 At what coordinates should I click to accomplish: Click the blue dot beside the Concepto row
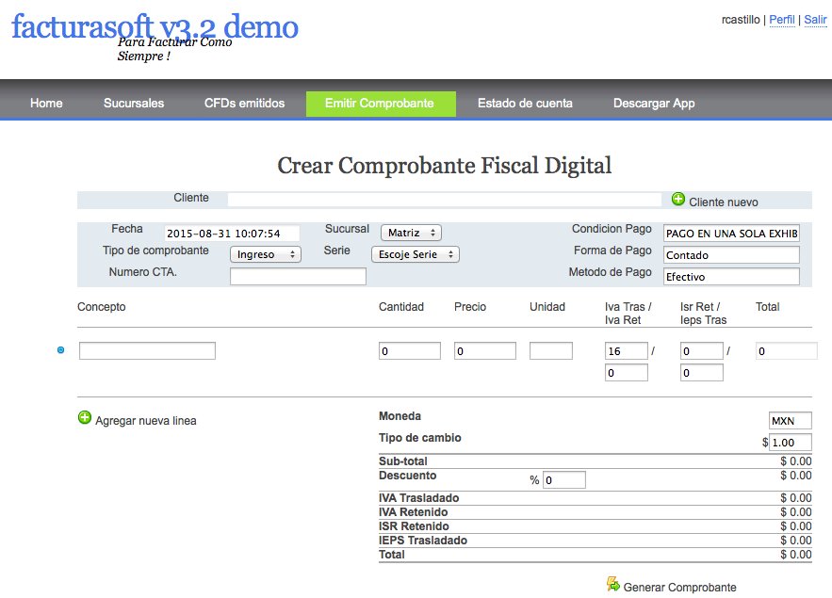[x=61, y=350]
